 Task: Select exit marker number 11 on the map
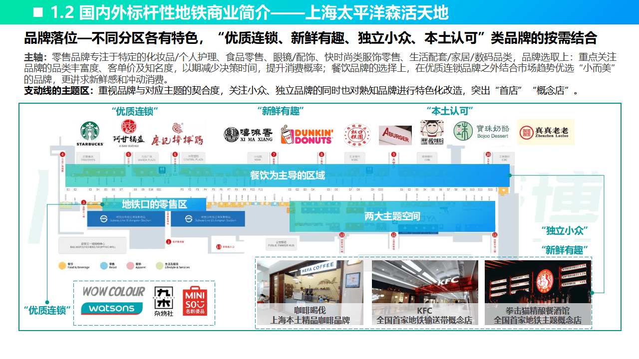(494, 235)
